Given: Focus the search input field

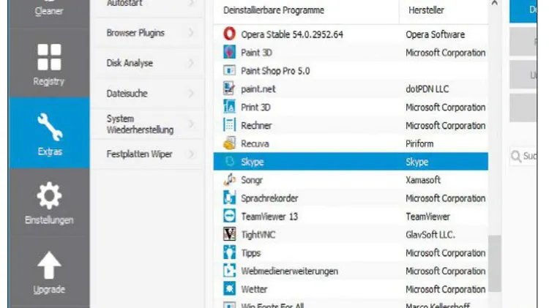Looking at the screenshot, I should click(x=523, y=156).
